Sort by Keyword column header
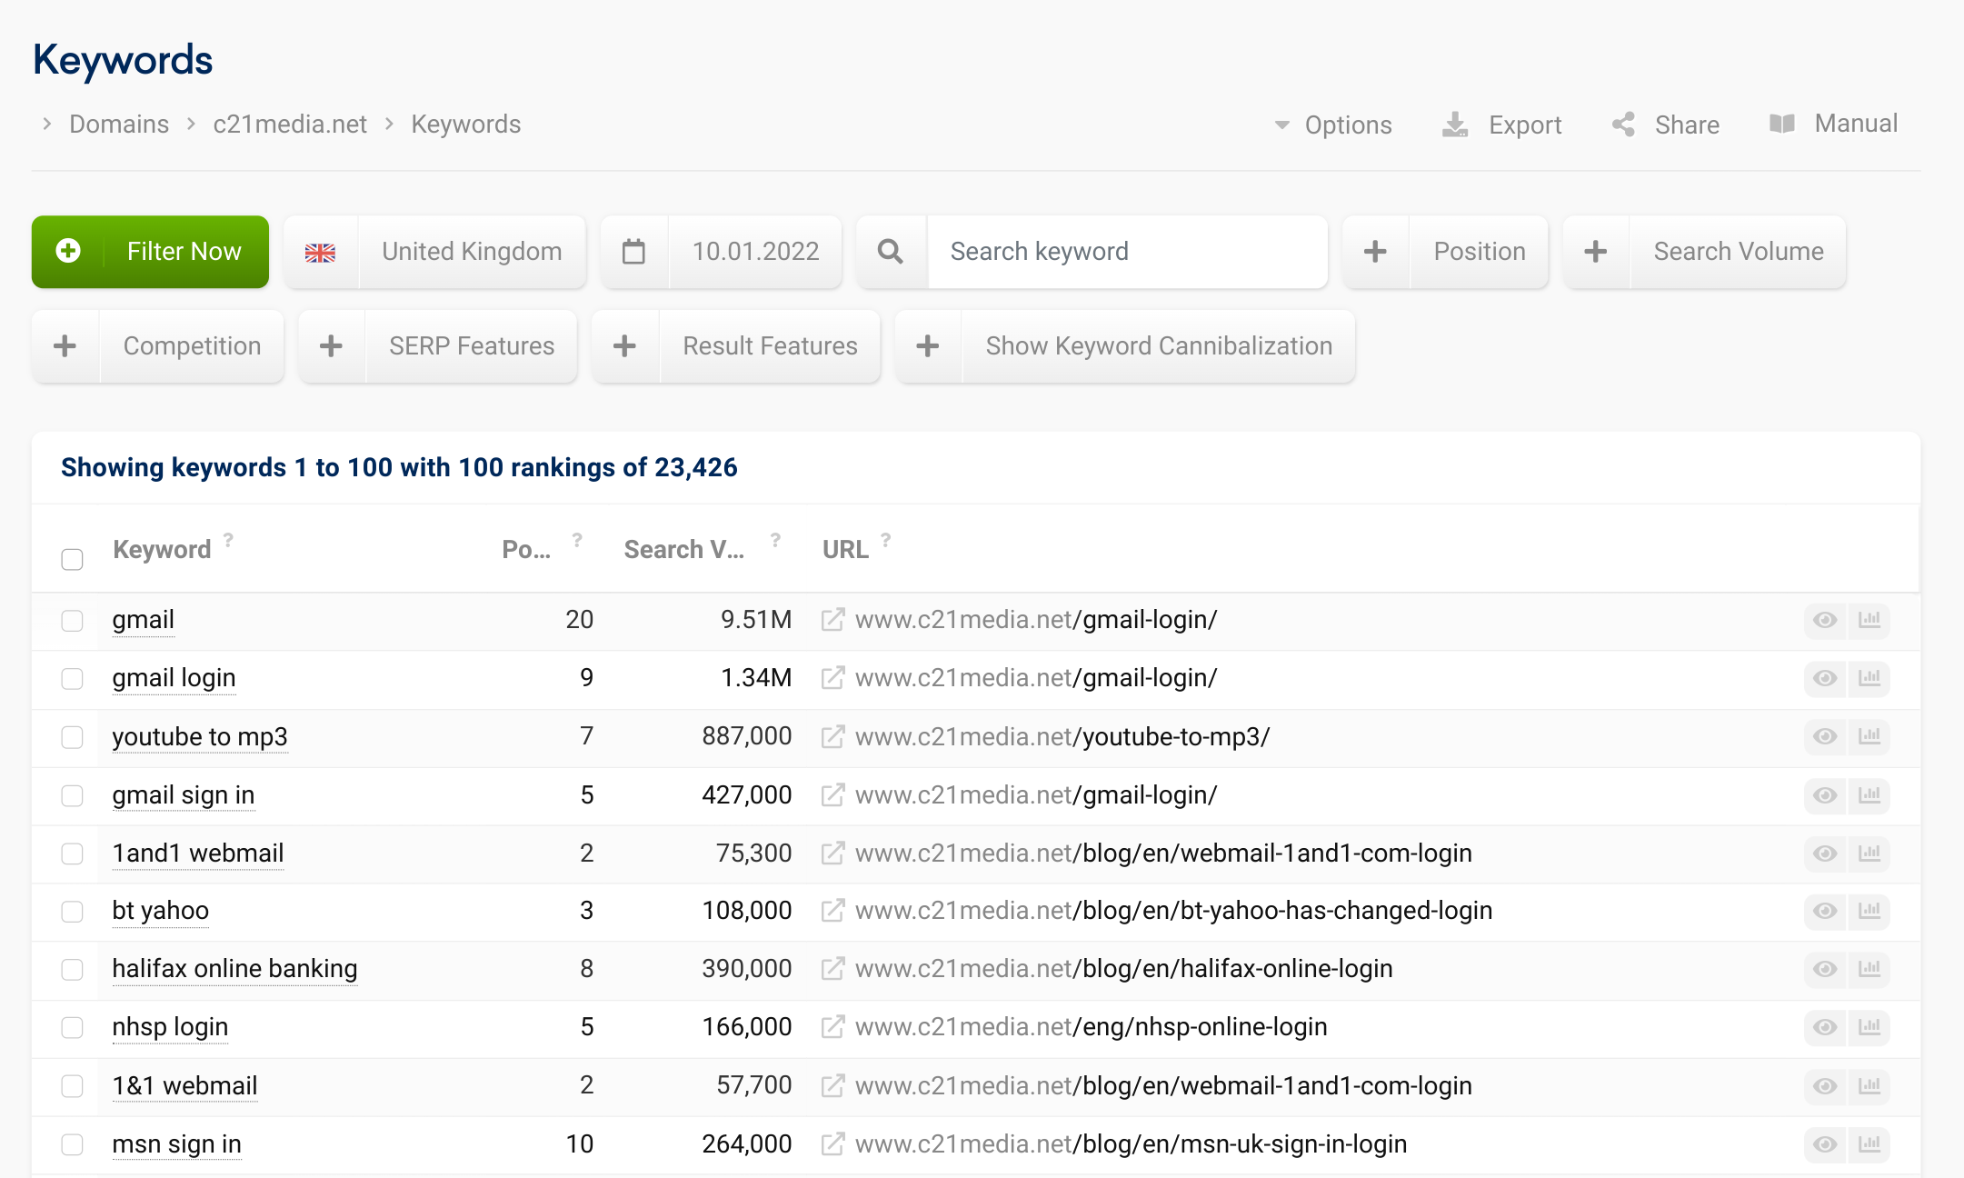Screen dimensions: 1964x1178 tap(162, 550)
